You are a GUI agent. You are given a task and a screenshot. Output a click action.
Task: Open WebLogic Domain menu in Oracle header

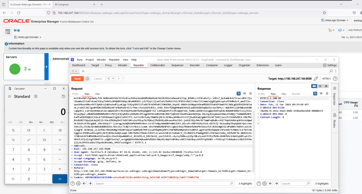335,20
